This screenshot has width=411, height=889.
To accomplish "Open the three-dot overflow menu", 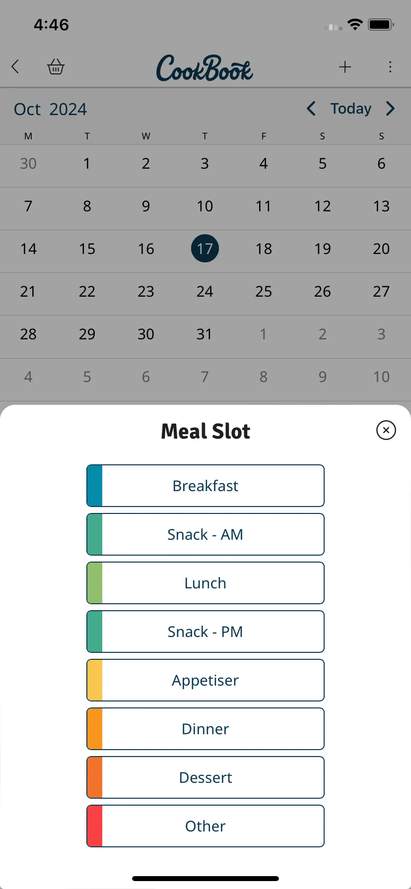I will (390, 67).
